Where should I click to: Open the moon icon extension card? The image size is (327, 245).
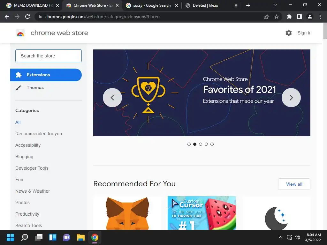coord(276,213)
